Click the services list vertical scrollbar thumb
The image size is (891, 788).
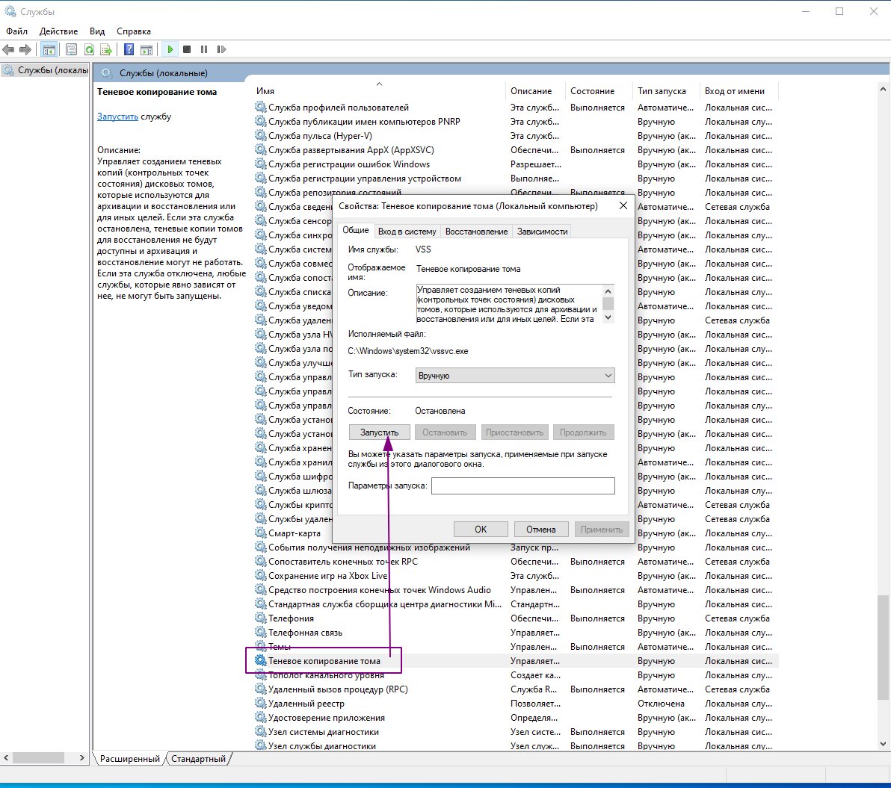click(x=883, y=647)
